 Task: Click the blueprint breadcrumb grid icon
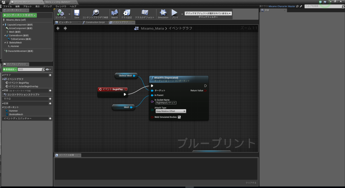click(136, 28)
